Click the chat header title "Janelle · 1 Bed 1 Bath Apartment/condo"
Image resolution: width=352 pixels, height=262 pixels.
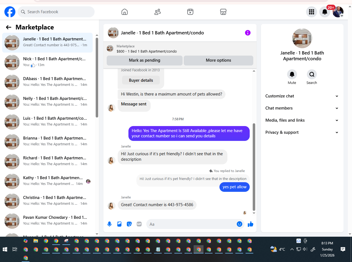click(162, 33)
